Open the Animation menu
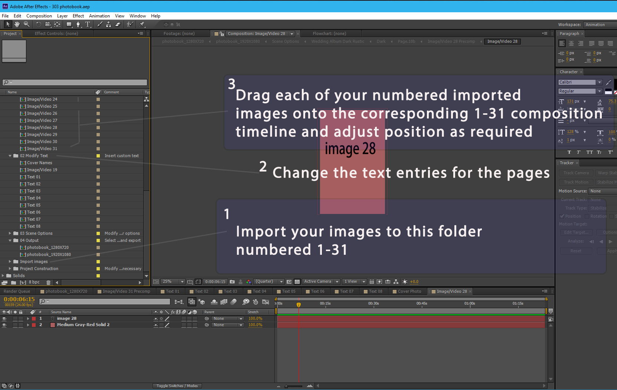Image resolution: width=617 pixels, height=390 pixels. [x=99, y=16]
